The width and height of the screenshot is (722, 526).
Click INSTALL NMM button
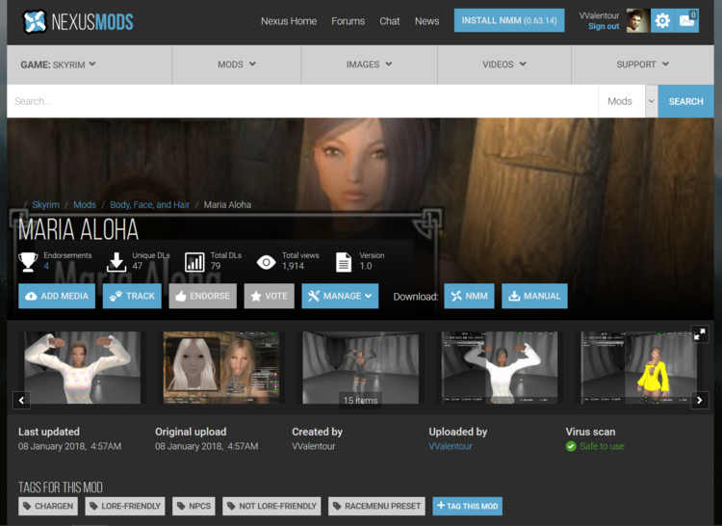509,20
